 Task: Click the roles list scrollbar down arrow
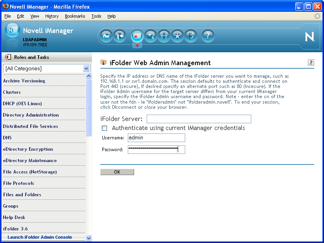click(88, 238)
